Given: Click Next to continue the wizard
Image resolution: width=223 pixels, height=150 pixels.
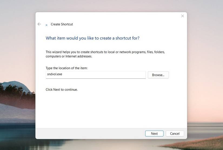Looking at the screenshot, I should (x=154, y=134).
